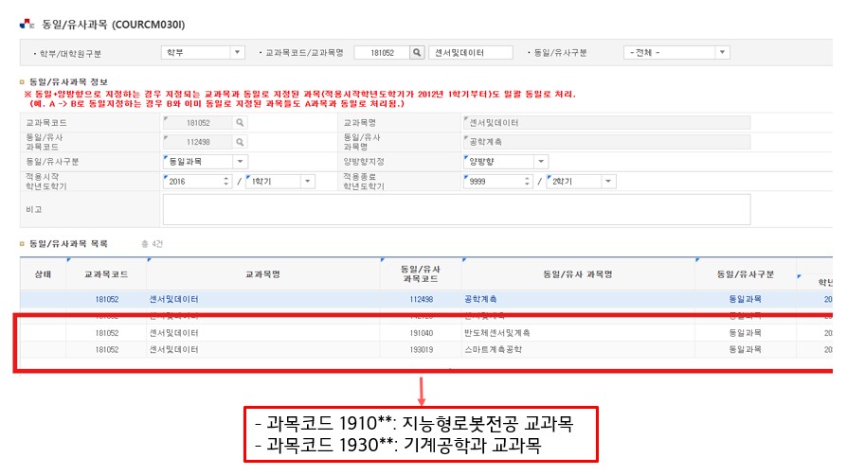Click the start year 2016 stepper arrows
This screenshot has width=847, height=475.
(225, 182)
